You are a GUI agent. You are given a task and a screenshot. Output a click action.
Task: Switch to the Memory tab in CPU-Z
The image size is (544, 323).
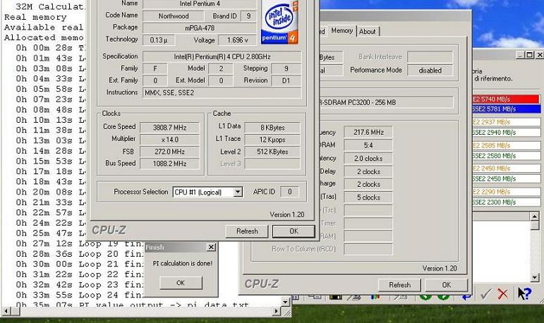pos(341,30)
